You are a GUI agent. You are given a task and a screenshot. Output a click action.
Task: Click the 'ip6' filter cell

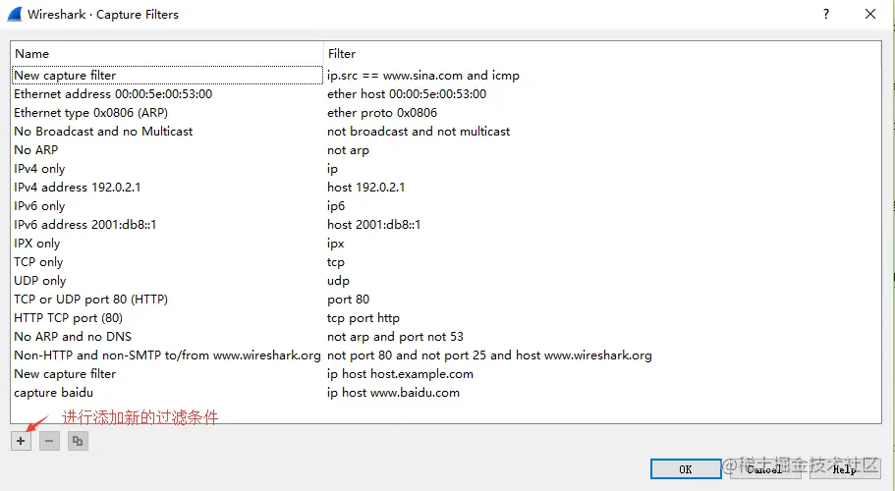(336, 206)
